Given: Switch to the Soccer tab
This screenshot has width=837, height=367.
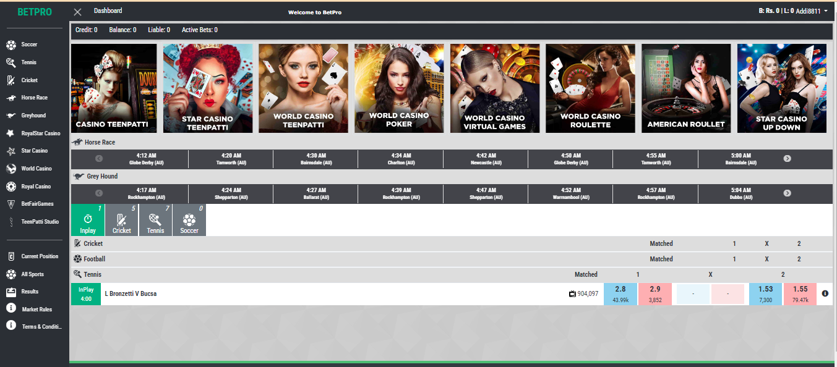Looking at the screenshot, I should pos(189,221).
